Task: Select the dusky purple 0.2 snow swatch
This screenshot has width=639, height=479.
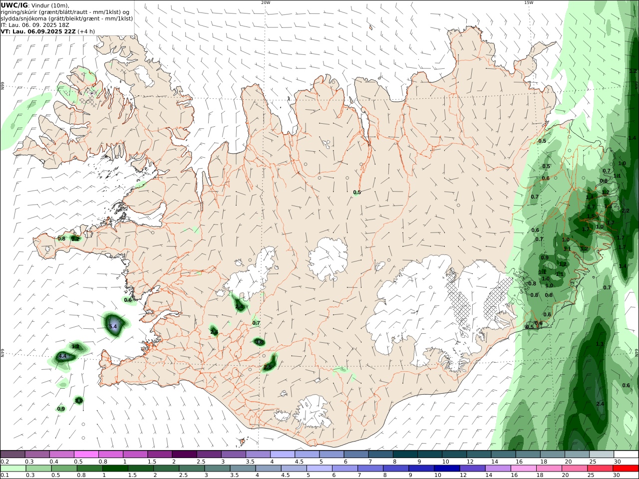Action: (12, 455)
